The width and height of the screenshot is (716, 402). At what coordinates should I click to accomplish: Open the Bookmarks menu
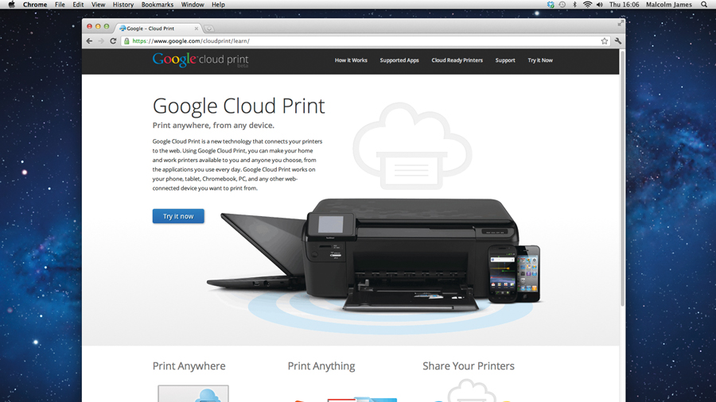[x=158, y=5]
